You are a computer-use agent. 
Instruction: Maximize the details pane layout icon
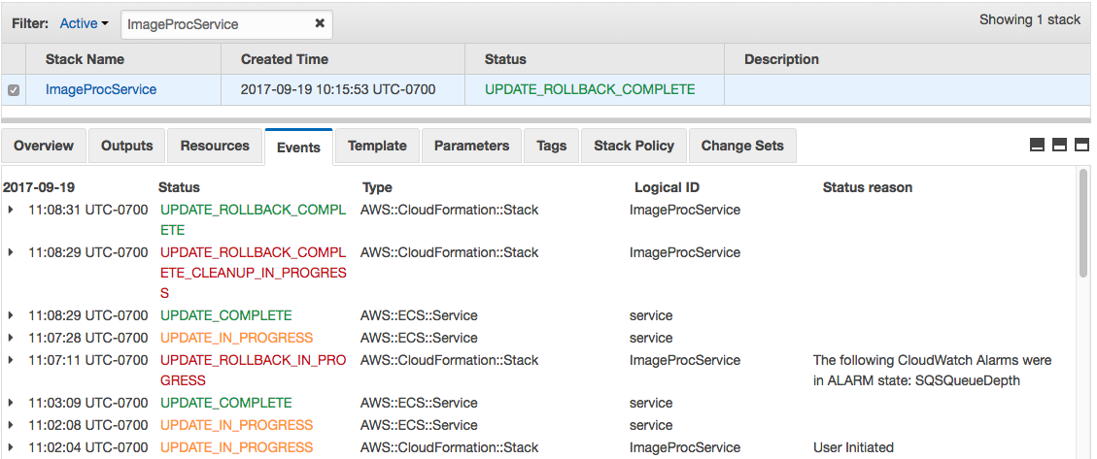coord(1081,145)
